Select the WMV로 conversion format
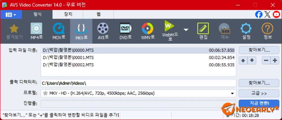Screen dimensions: 282x120 [147, 32]
